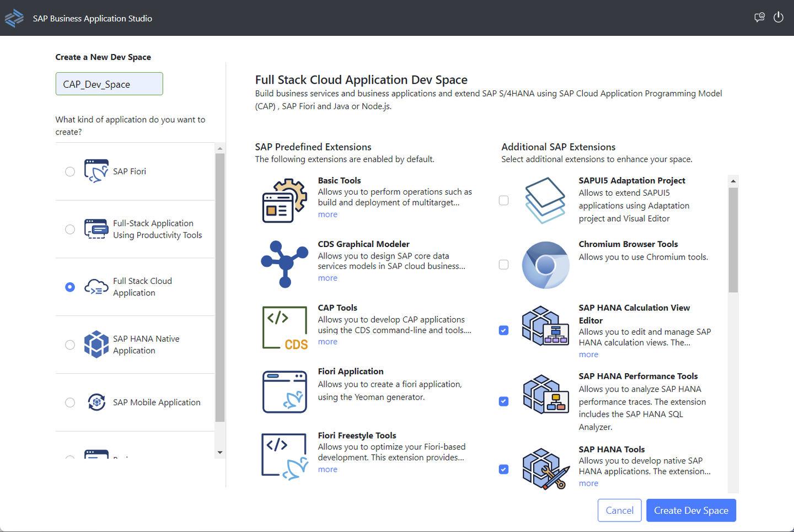Expand 'more' under Fiori Freestyle Tools
This screenshot has width=794, height=532.
click(328, 469)
